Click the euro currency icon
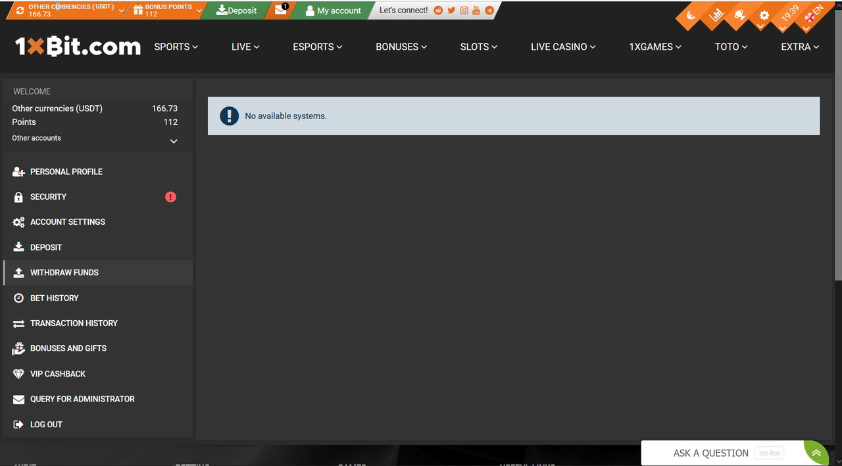Viewport: 842px width, 466px height. tap(691, 16)
